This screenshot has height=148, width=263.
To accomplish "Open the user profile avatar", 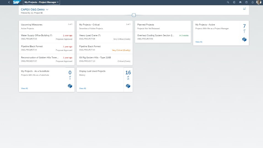I will pos(259,2).
